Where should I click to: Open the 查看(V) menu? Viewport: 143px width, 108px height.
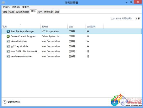(26, 7)
